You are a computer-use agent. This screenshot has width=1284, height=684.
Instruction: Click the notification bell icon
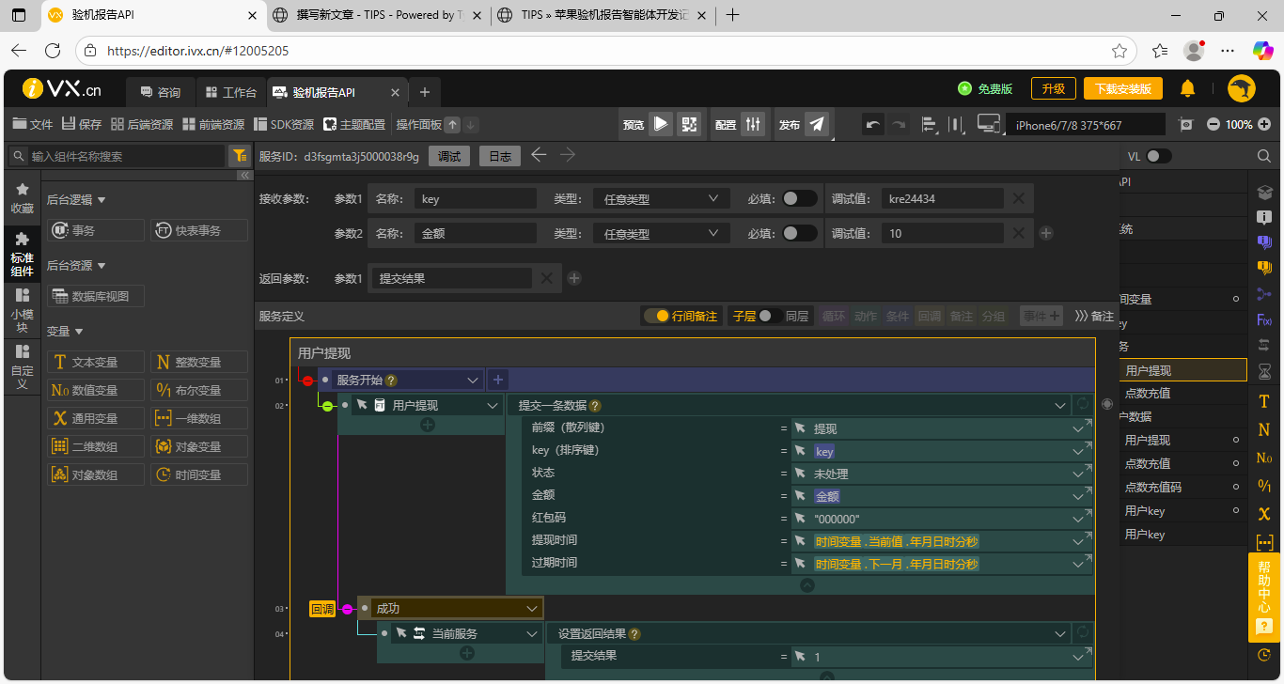click(1187, 88)
